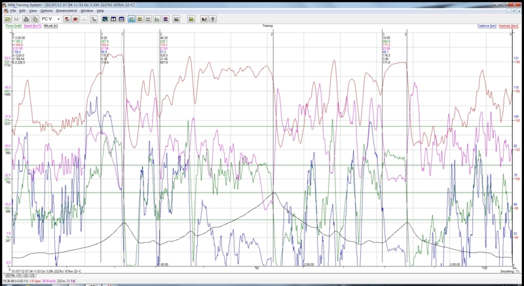524x286 pixels.
Task: Click the copy pages icon
Action: click(35, 19)
